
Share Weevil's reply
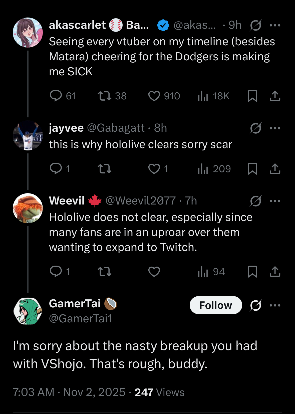click(x=275, y=272)
